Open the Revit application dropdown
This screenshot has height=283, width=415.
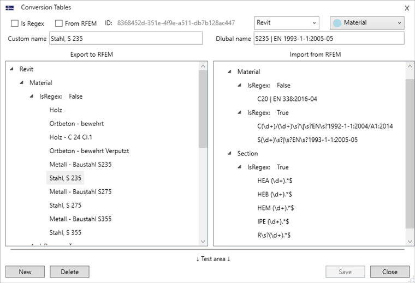click(287, 23)
